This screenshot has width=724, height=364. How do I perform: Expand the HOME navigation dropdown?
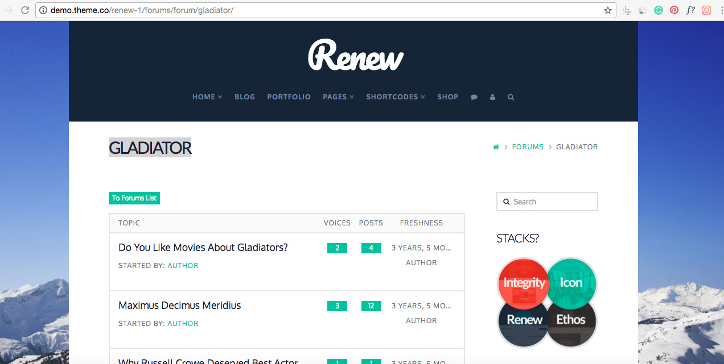pos(207,97)
